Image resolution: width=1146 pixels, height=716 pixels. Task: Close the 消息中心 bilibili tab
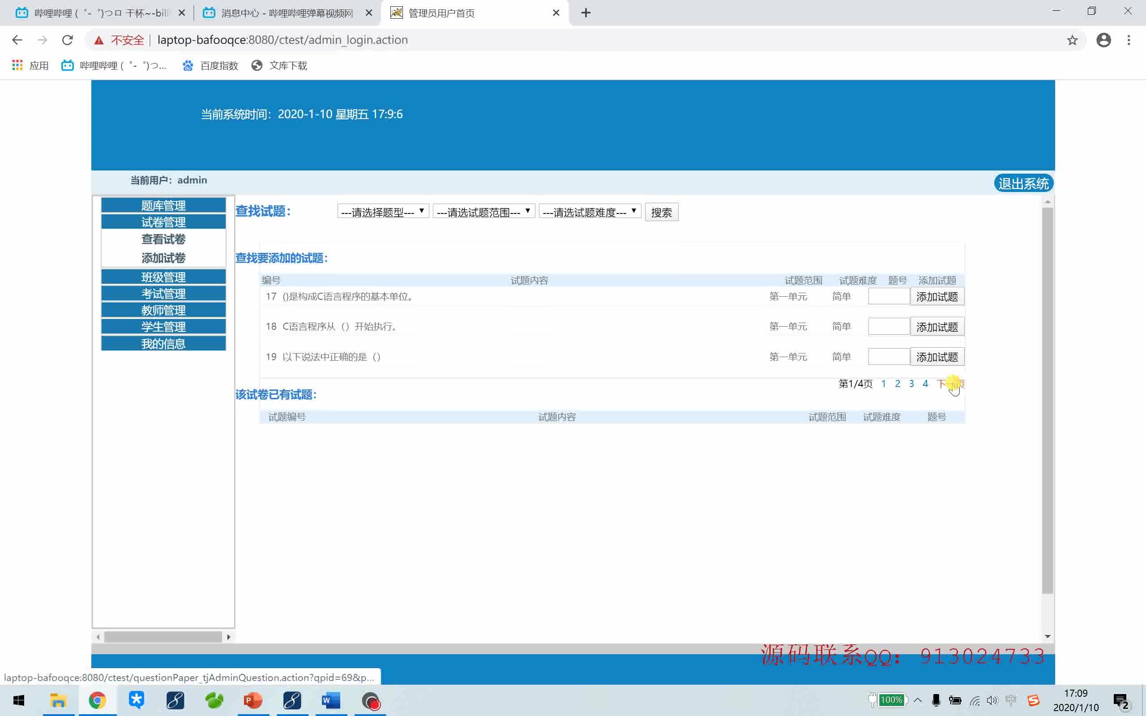369,13
